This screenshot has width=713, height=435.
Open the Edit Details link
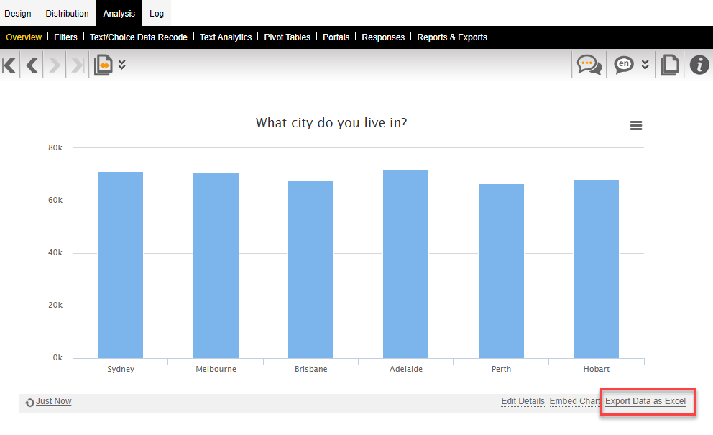pos(523,401)
